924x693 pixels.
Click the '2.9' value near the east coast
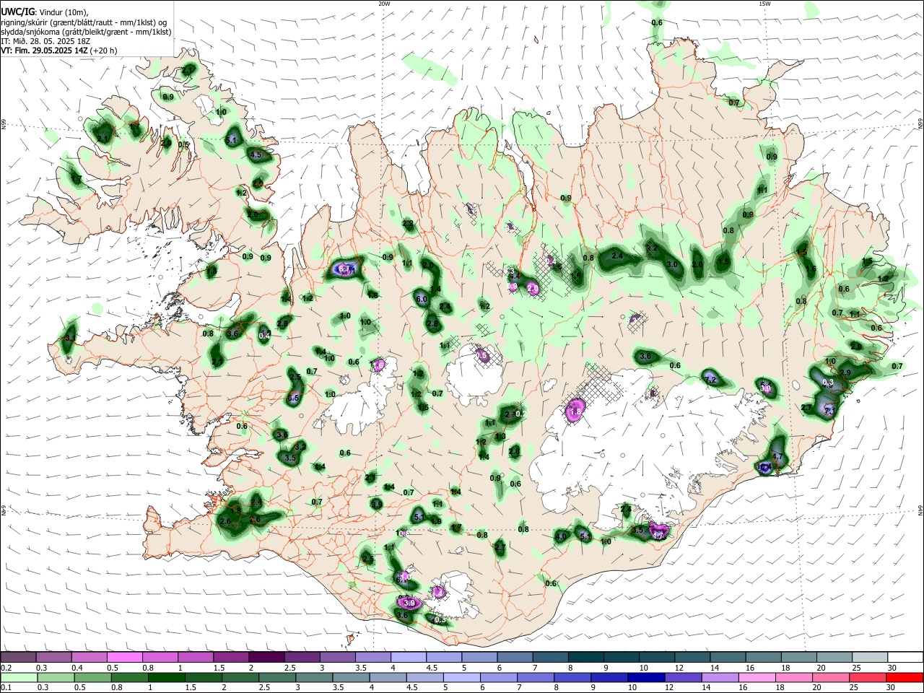(846, 372)
